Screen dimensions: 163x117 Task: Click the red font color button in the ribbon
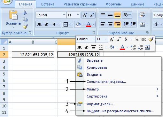pyautogui.click(x=89, y=24)
